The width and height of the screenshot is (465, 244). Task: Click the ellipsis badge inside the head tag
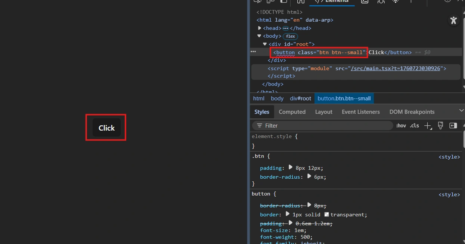point(286,28)
